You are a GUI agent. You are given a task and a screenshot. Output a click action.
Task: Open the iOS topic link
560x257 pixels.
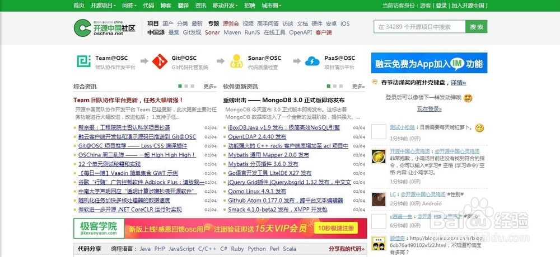(x=345, y=23)
